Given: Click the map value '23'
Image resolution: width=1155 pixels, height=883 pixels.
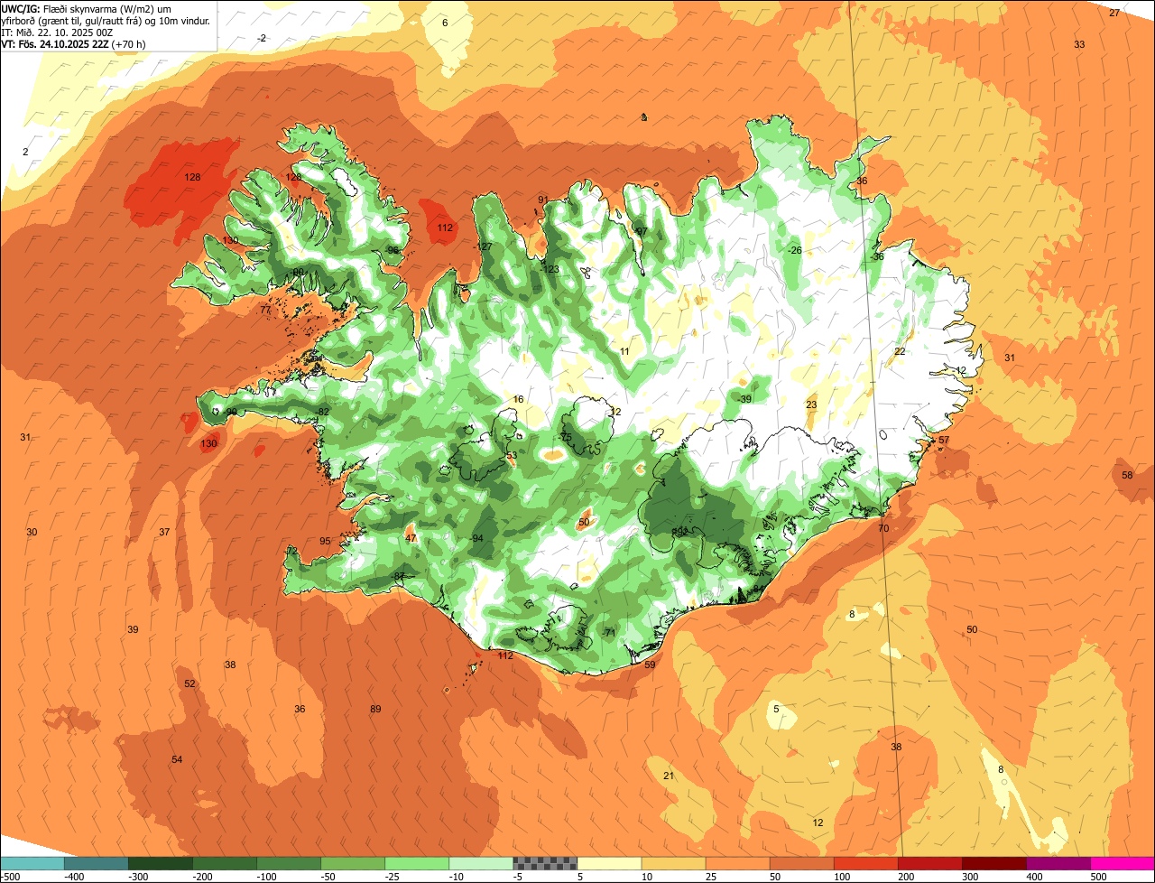Looking at the screenshot, I should (x=811, y=404).
